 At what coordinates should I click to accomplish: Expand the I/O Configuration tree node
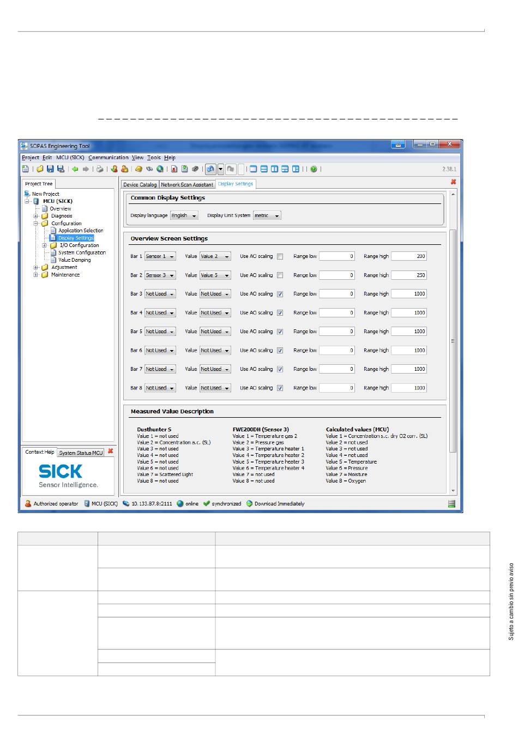pyautogui.click(x=45, y=245)
